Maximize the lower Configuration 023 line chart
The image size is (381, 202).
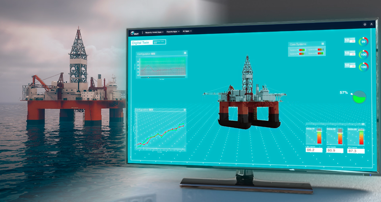(184, 111)
